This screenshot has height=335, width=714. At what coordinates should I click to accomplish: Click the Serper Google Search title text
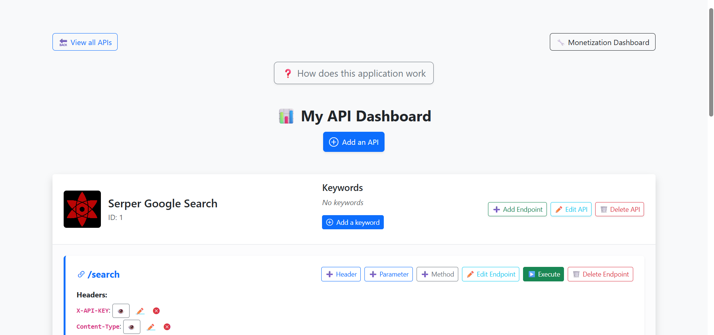point(163,204)
